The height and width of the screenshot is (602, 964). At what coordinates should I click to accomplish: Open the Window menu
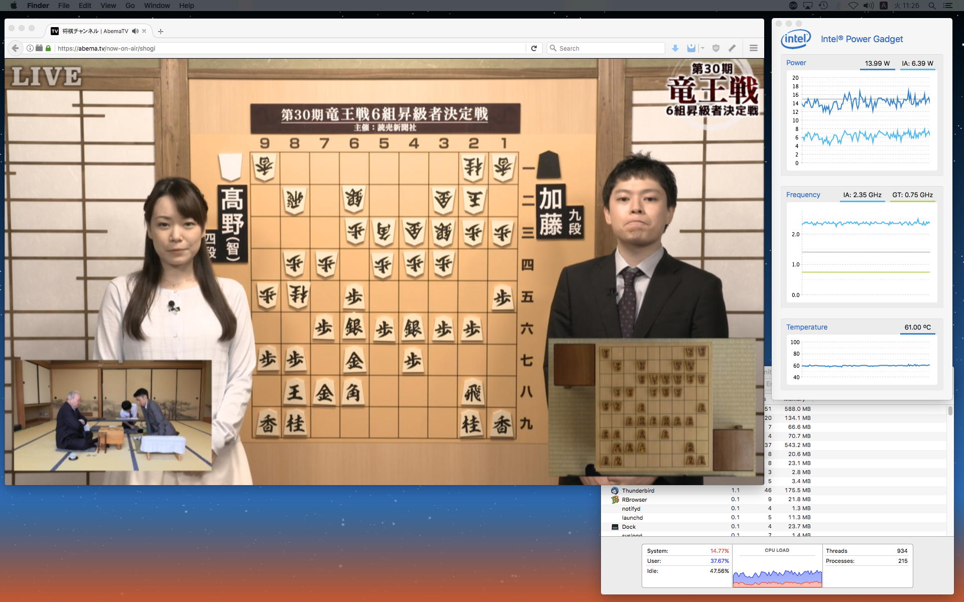(157, 6)
